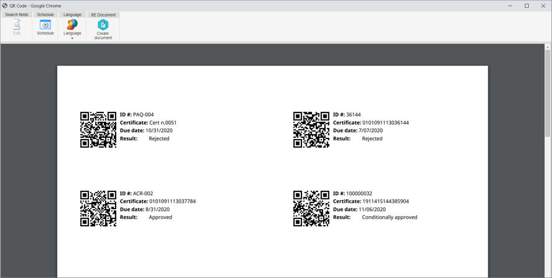Image resolution: width=552 pixels, height=278 pixels.
Task: Click the QR code for ACR-002
Action: pos(98,208)
